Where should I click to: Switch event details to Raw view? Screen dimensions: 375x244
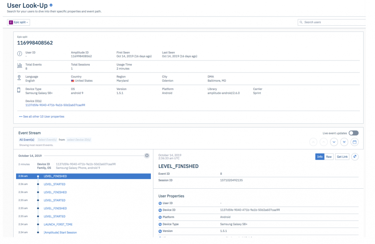click(x=329, y=156)
